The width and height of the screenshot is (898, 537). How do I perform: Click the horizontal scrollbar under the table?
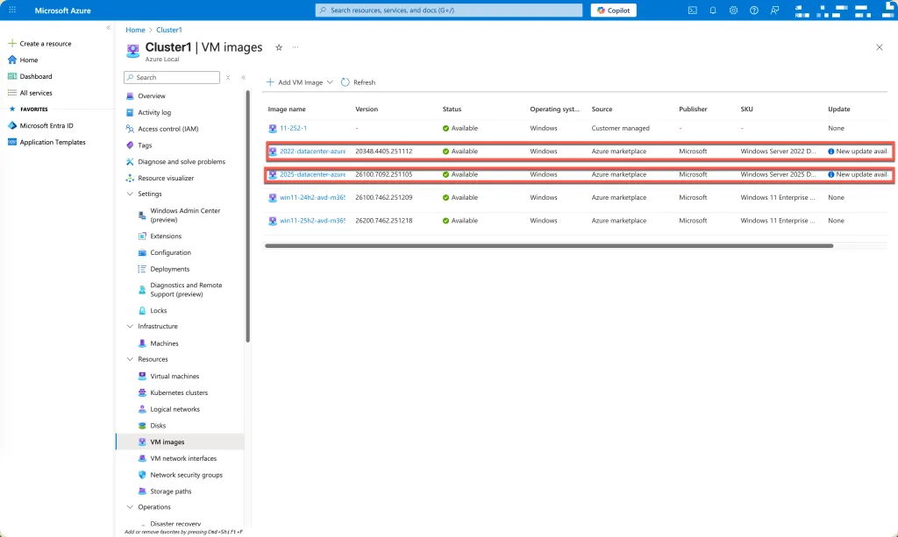click(548, 246)
